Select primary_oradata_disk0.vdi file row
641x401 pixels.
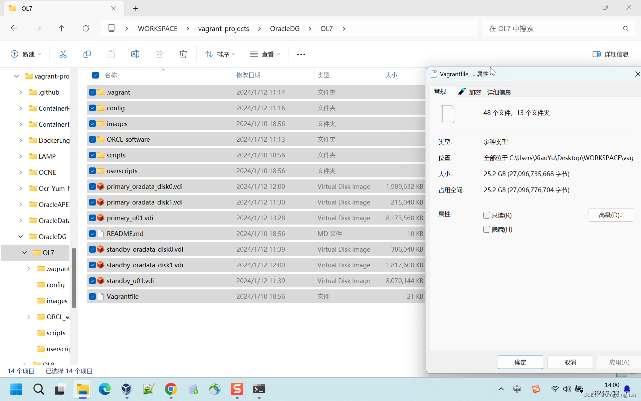pyautogui.click(x=256, y=186)
